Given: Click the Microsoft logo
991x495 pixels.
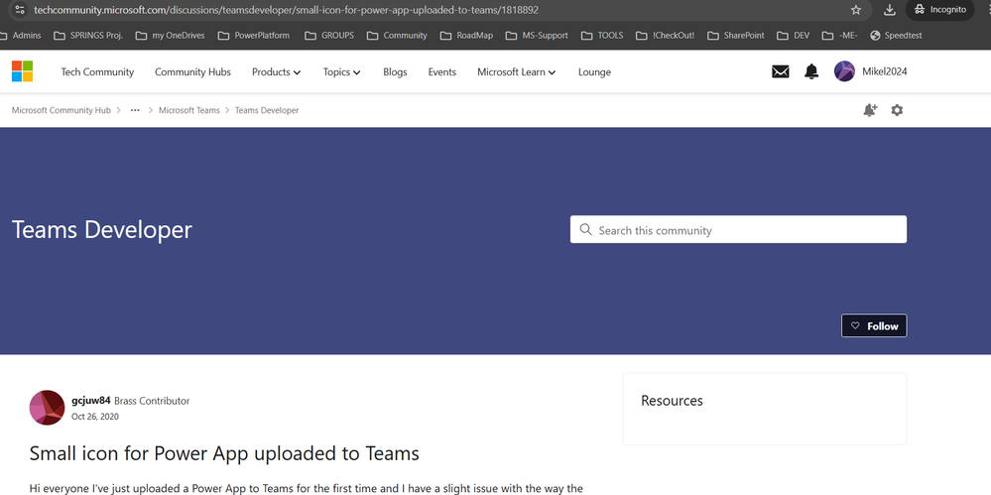Looking at the screenshot, I should pos(22,71).
